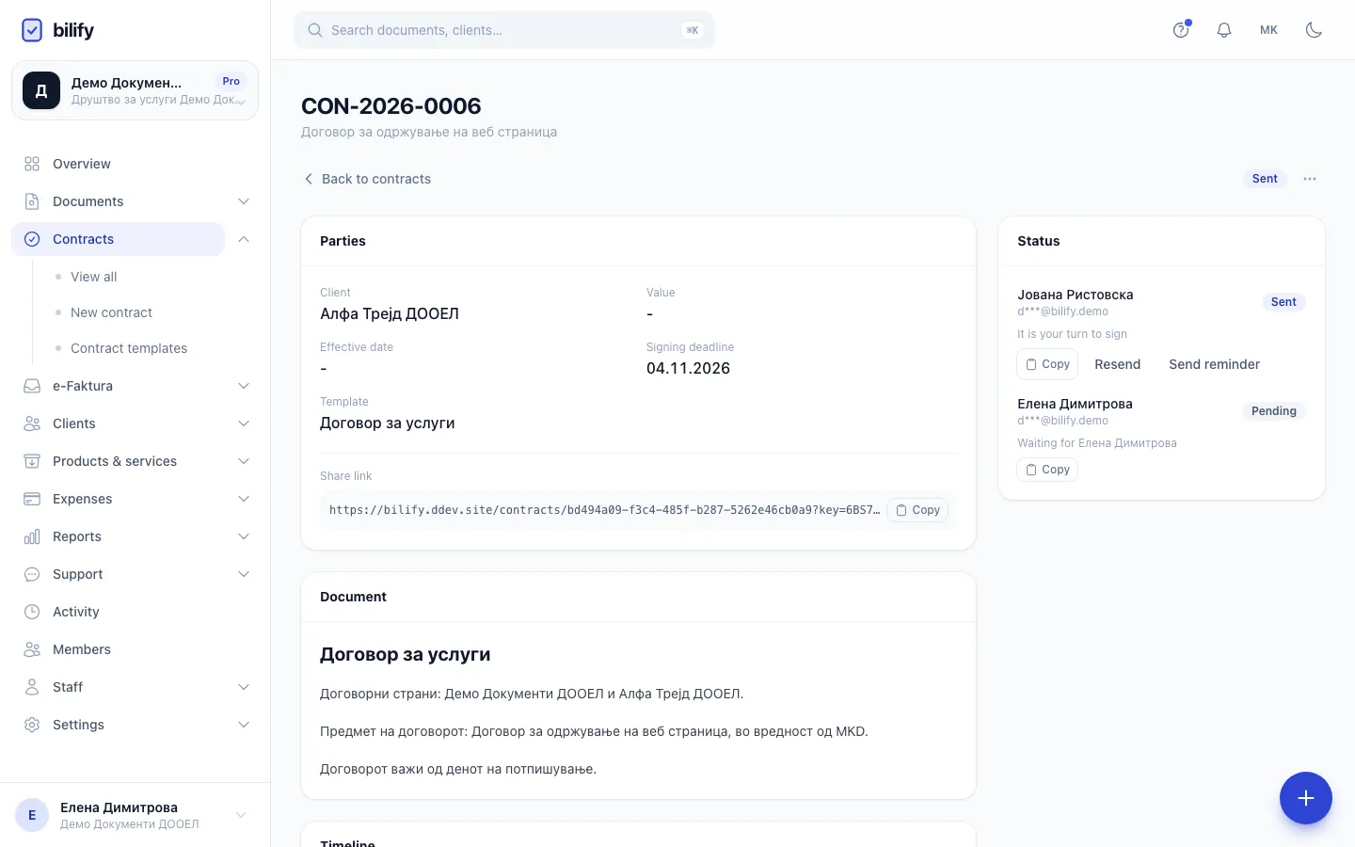
Task: Open the company switcher dropdown
Action: 135,90
